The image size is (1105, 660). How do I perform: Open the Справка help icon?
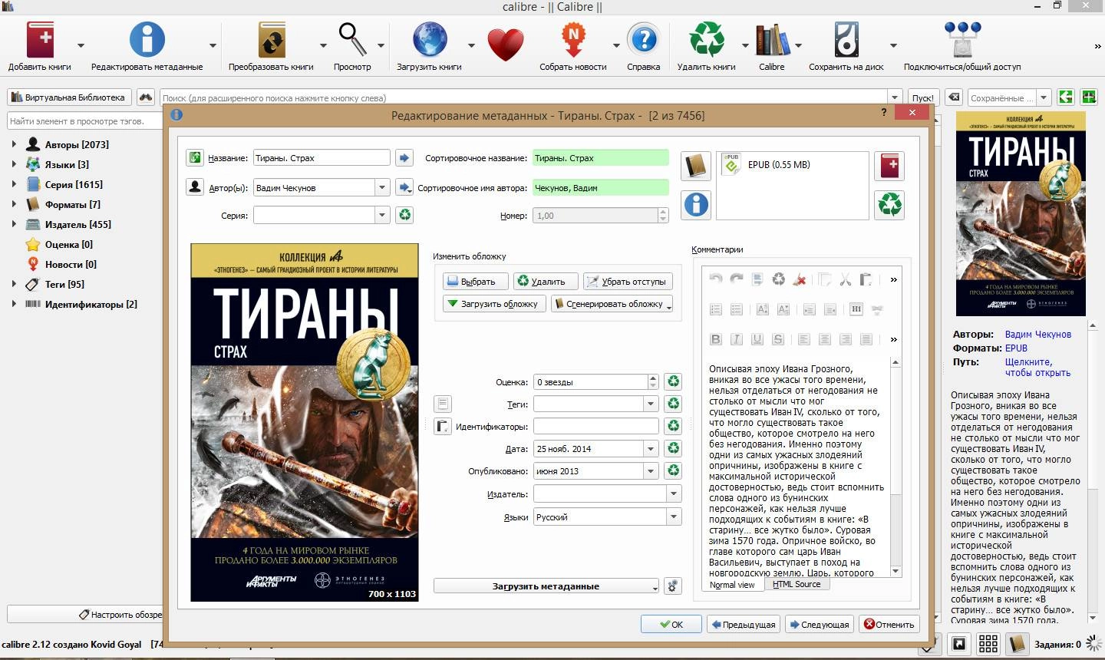pos(644,40)
